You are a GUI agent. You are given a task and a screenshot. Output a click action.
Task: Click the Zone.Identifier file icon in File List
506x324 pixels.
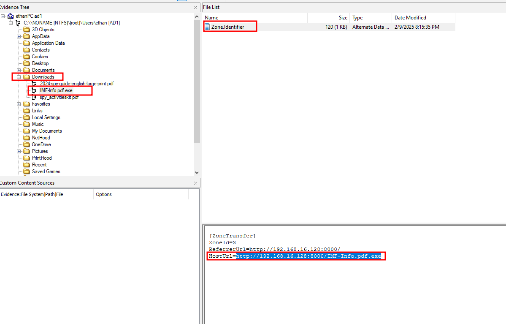point(207,27)
